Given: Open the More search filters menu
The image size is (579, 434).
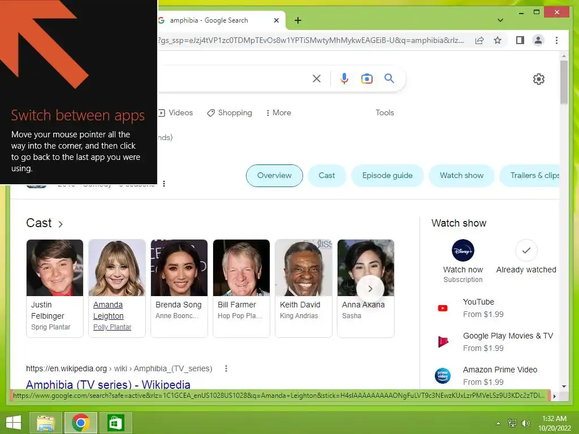Looking at the screenshot, I should click(278, 112).
